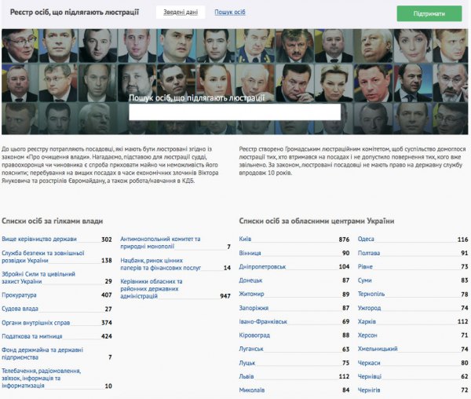This screenshot has width=471, height=399.
Task: Focus the person search input field
Action: tap(235, 112)
